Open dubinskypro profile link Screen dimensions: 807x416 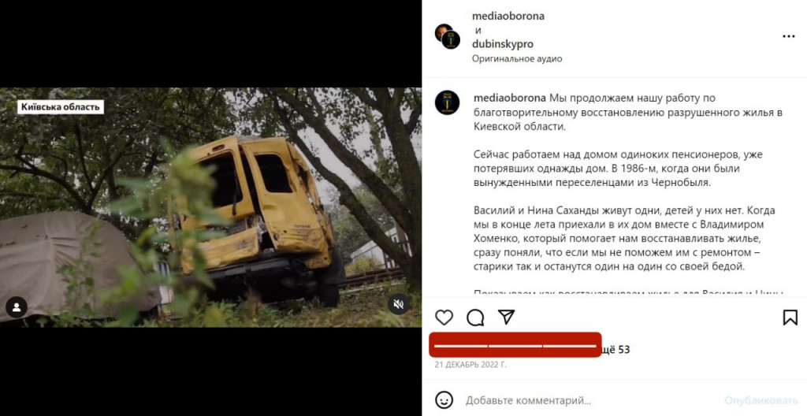tap(502, 44)
